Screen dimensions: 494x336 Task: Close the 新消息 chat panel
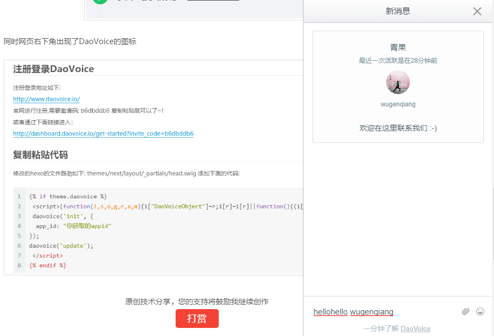pos(477,11)
